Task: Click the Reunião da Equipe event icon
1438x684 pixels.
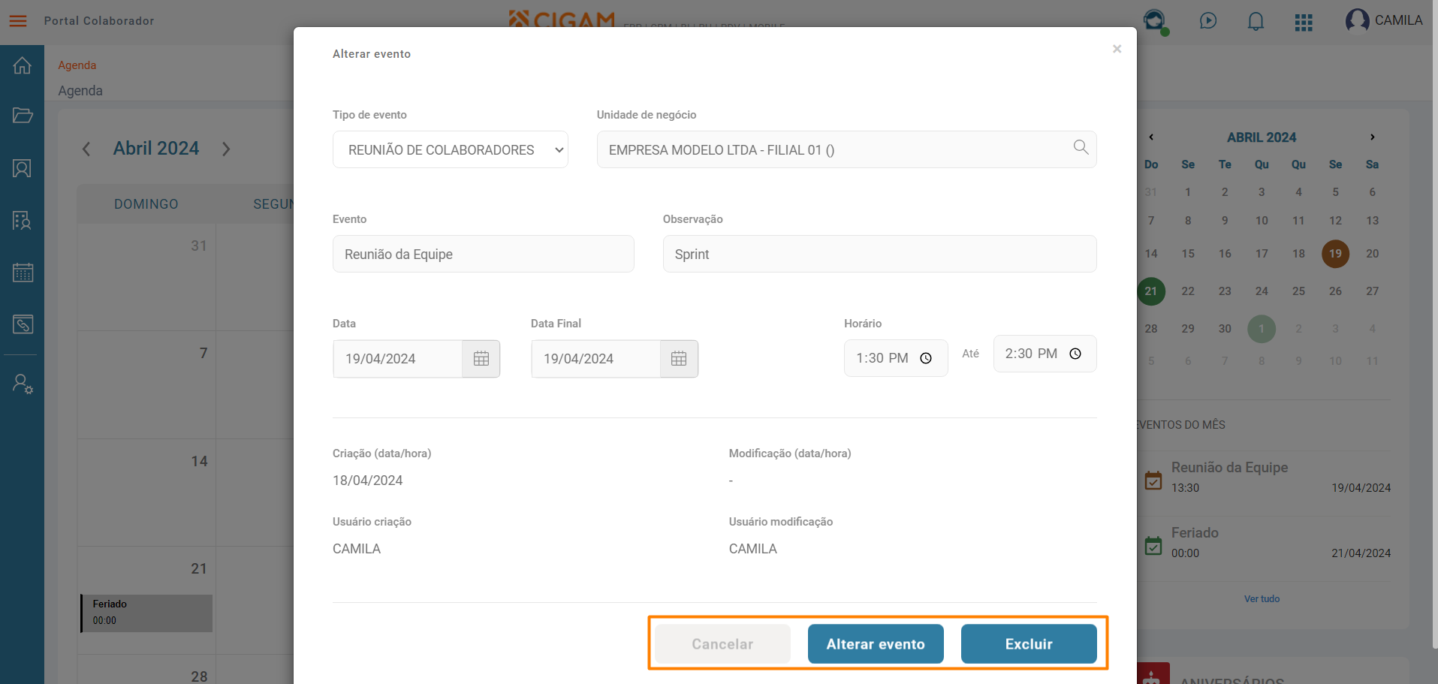Action: (1153, 480)
